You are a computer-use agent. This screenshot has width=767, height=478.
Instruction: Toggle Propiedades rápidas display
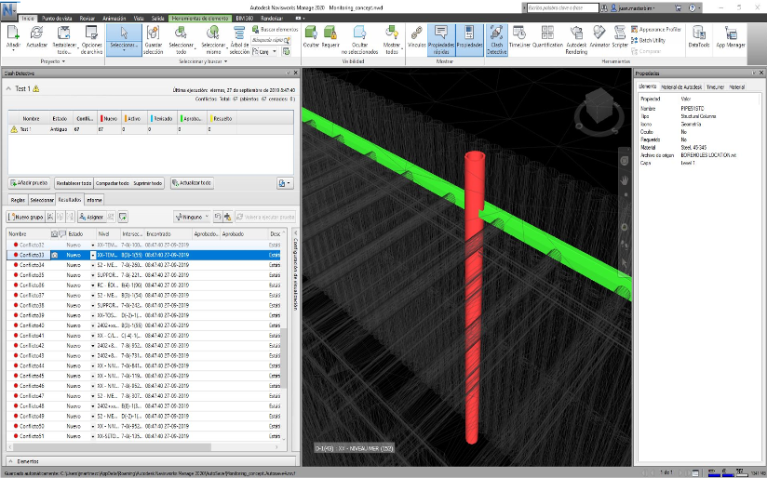(440, 39)
